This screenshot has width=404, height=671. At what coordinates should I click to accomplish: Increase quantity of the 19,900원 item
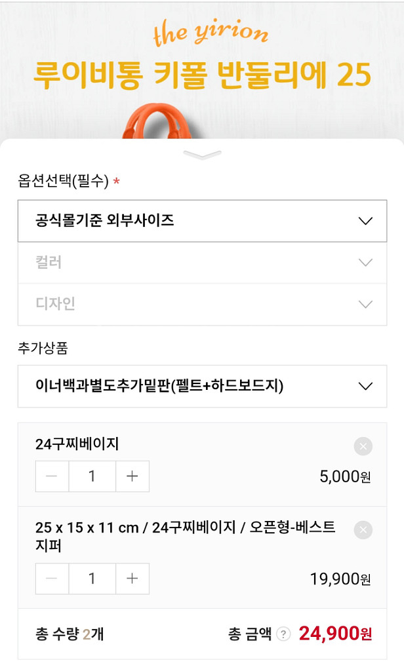click(x=132, y=579)
